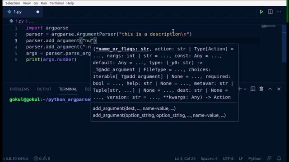Add a new terminal with plus icon
289x162 pixels.
(240, 89)
